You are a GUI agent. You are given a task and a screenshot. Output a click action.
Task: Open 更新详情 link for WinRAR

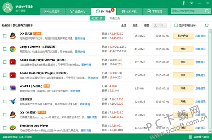(75, 91)
